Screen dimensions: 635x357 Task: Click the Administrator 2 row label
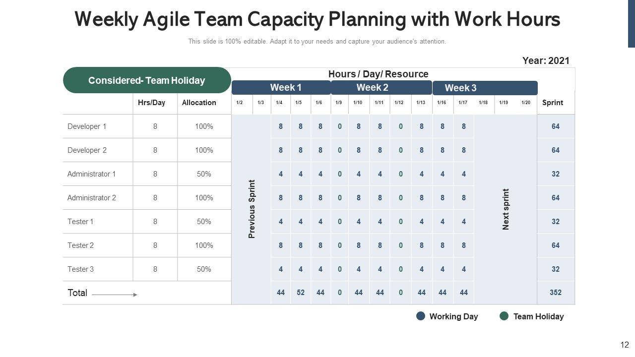pos(92,198)
